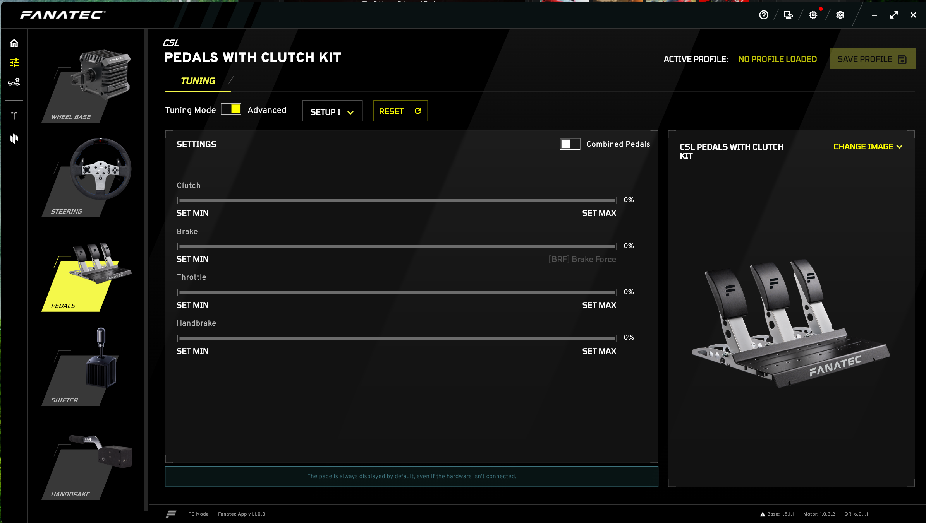Click SET MAX under Clutch
The image size is (926, 523).
point(599,213)
